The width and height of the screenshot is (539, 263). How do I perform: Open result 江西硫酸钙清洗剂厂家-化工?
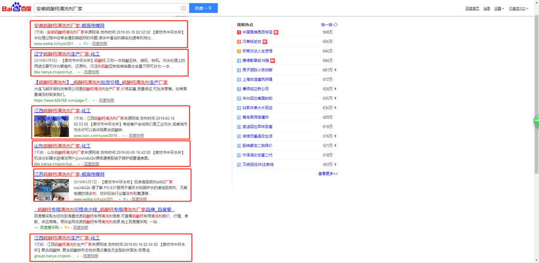62,111
